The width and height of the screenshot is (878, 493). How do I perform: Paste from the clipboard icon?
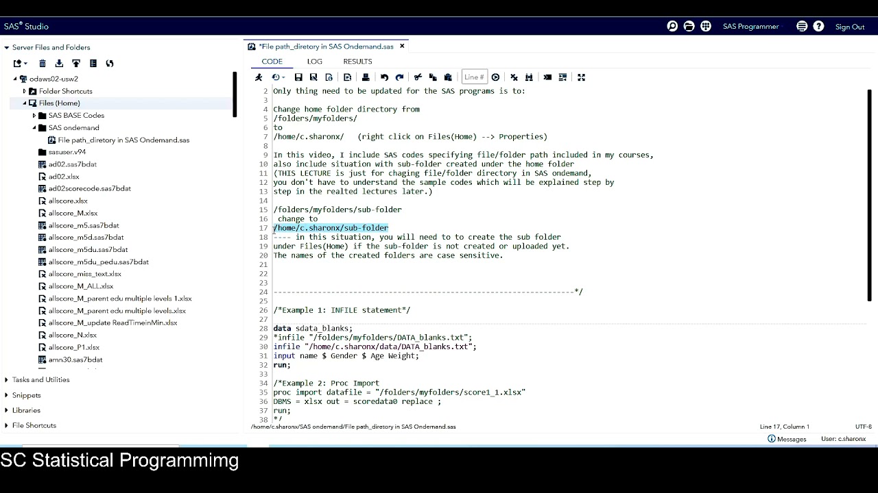pyautogui.click(x=448, y=77)
